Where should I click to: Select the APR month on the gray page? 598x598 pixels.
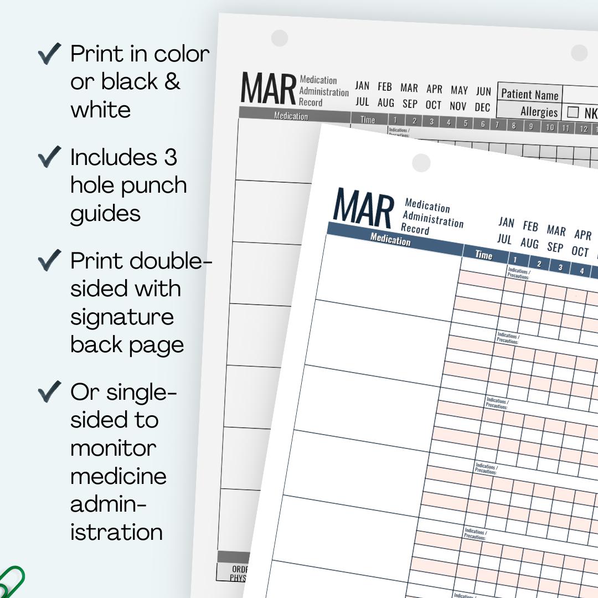435,89
